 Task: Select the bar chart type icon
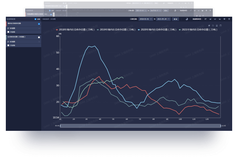tap(210, 19)
